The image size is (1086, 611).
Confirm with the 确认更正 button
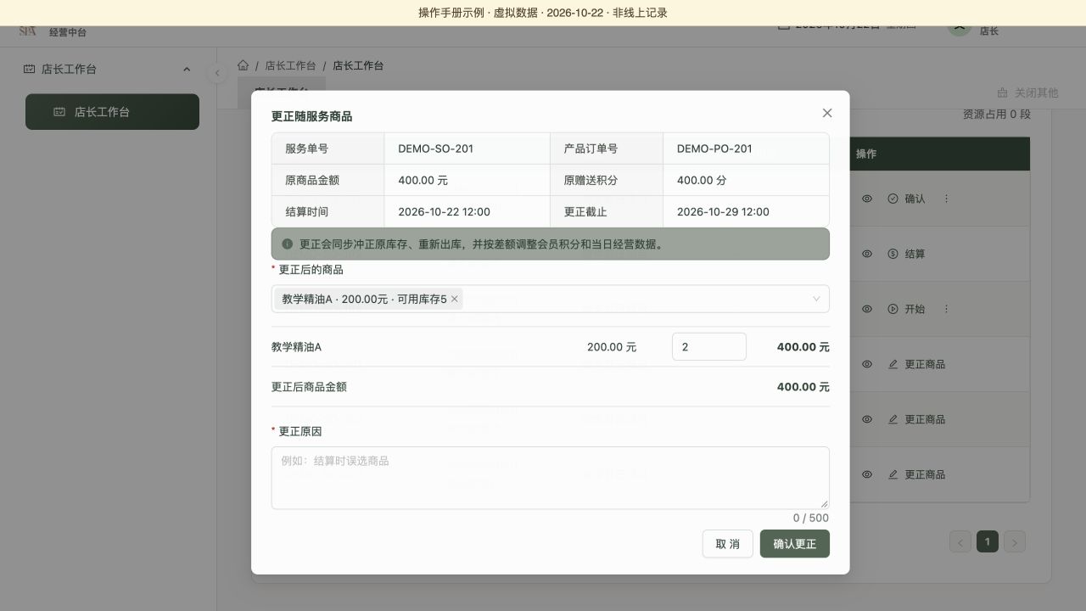(x=795, y=544)
